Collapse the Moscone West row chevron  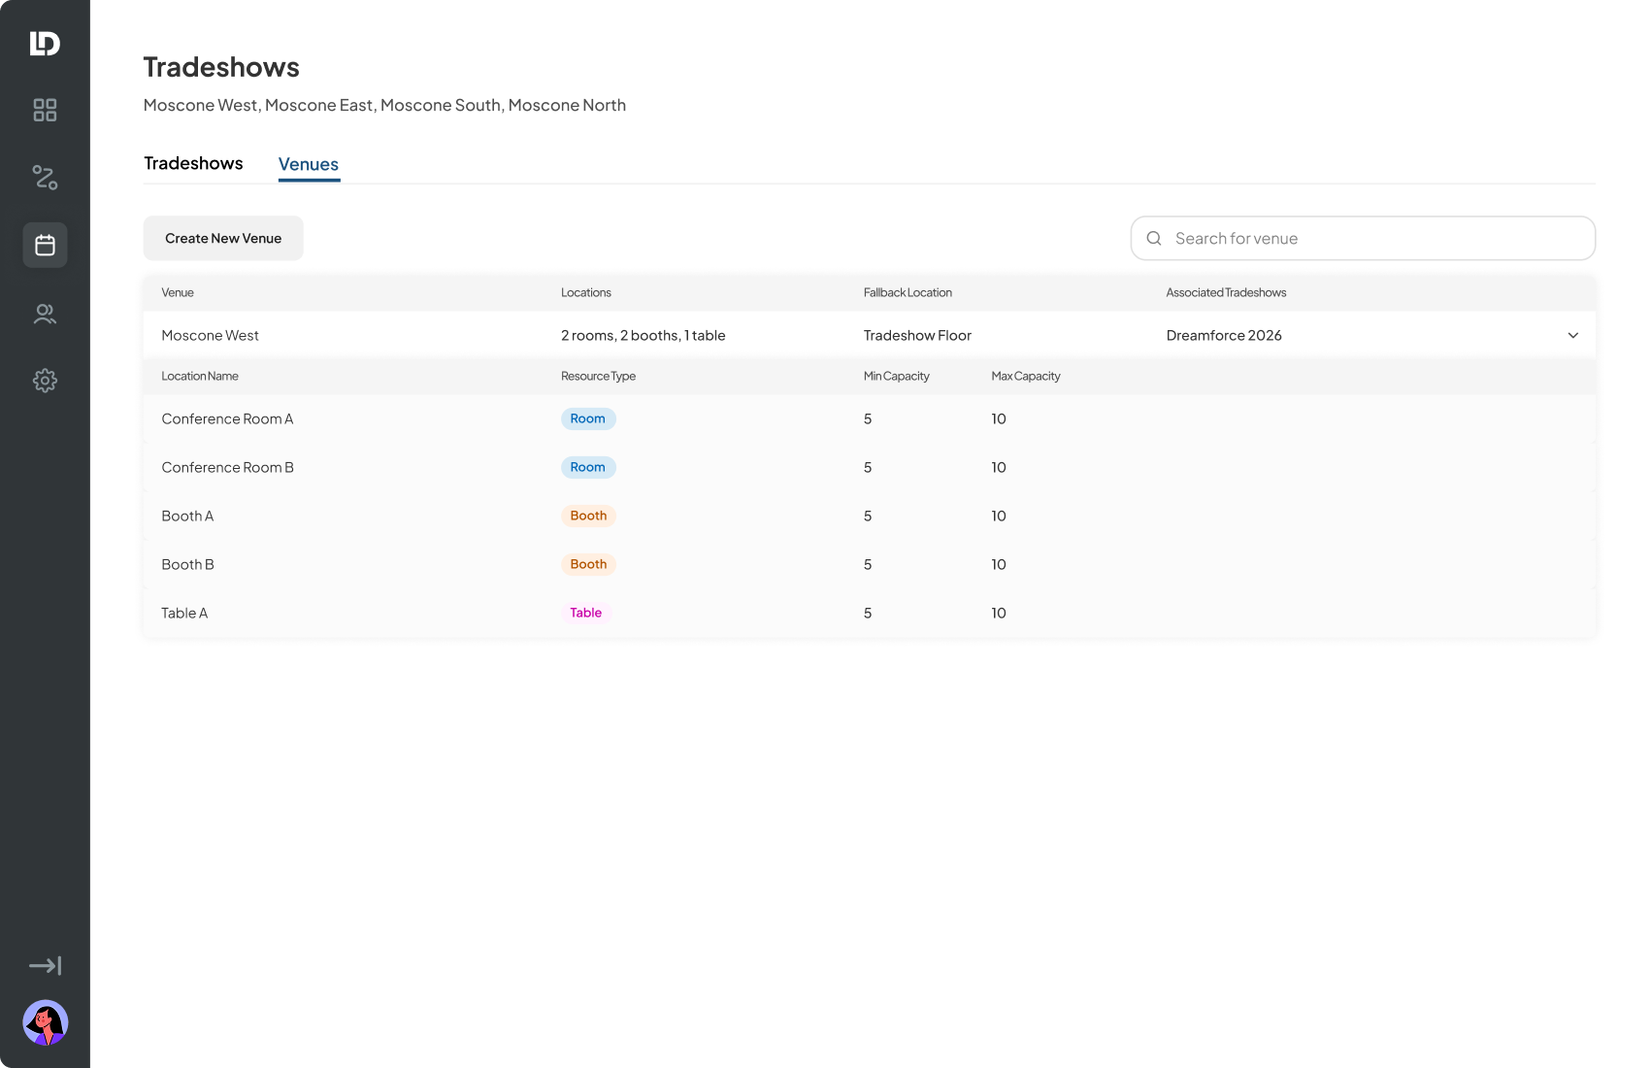1573,335
